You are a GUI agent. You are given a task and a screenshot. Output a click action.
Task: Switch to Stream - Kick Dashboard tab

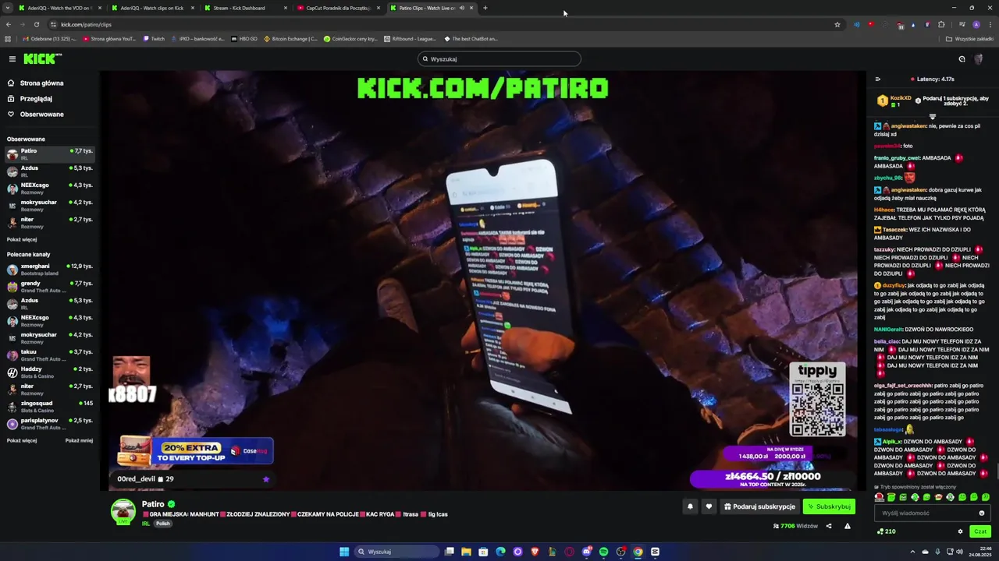(244, 8)
